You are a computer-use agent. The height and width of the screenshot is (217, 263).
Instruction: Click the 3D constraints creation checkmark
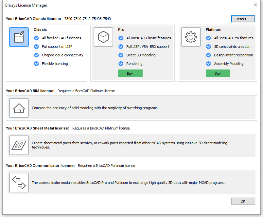(x=208, y=47)
